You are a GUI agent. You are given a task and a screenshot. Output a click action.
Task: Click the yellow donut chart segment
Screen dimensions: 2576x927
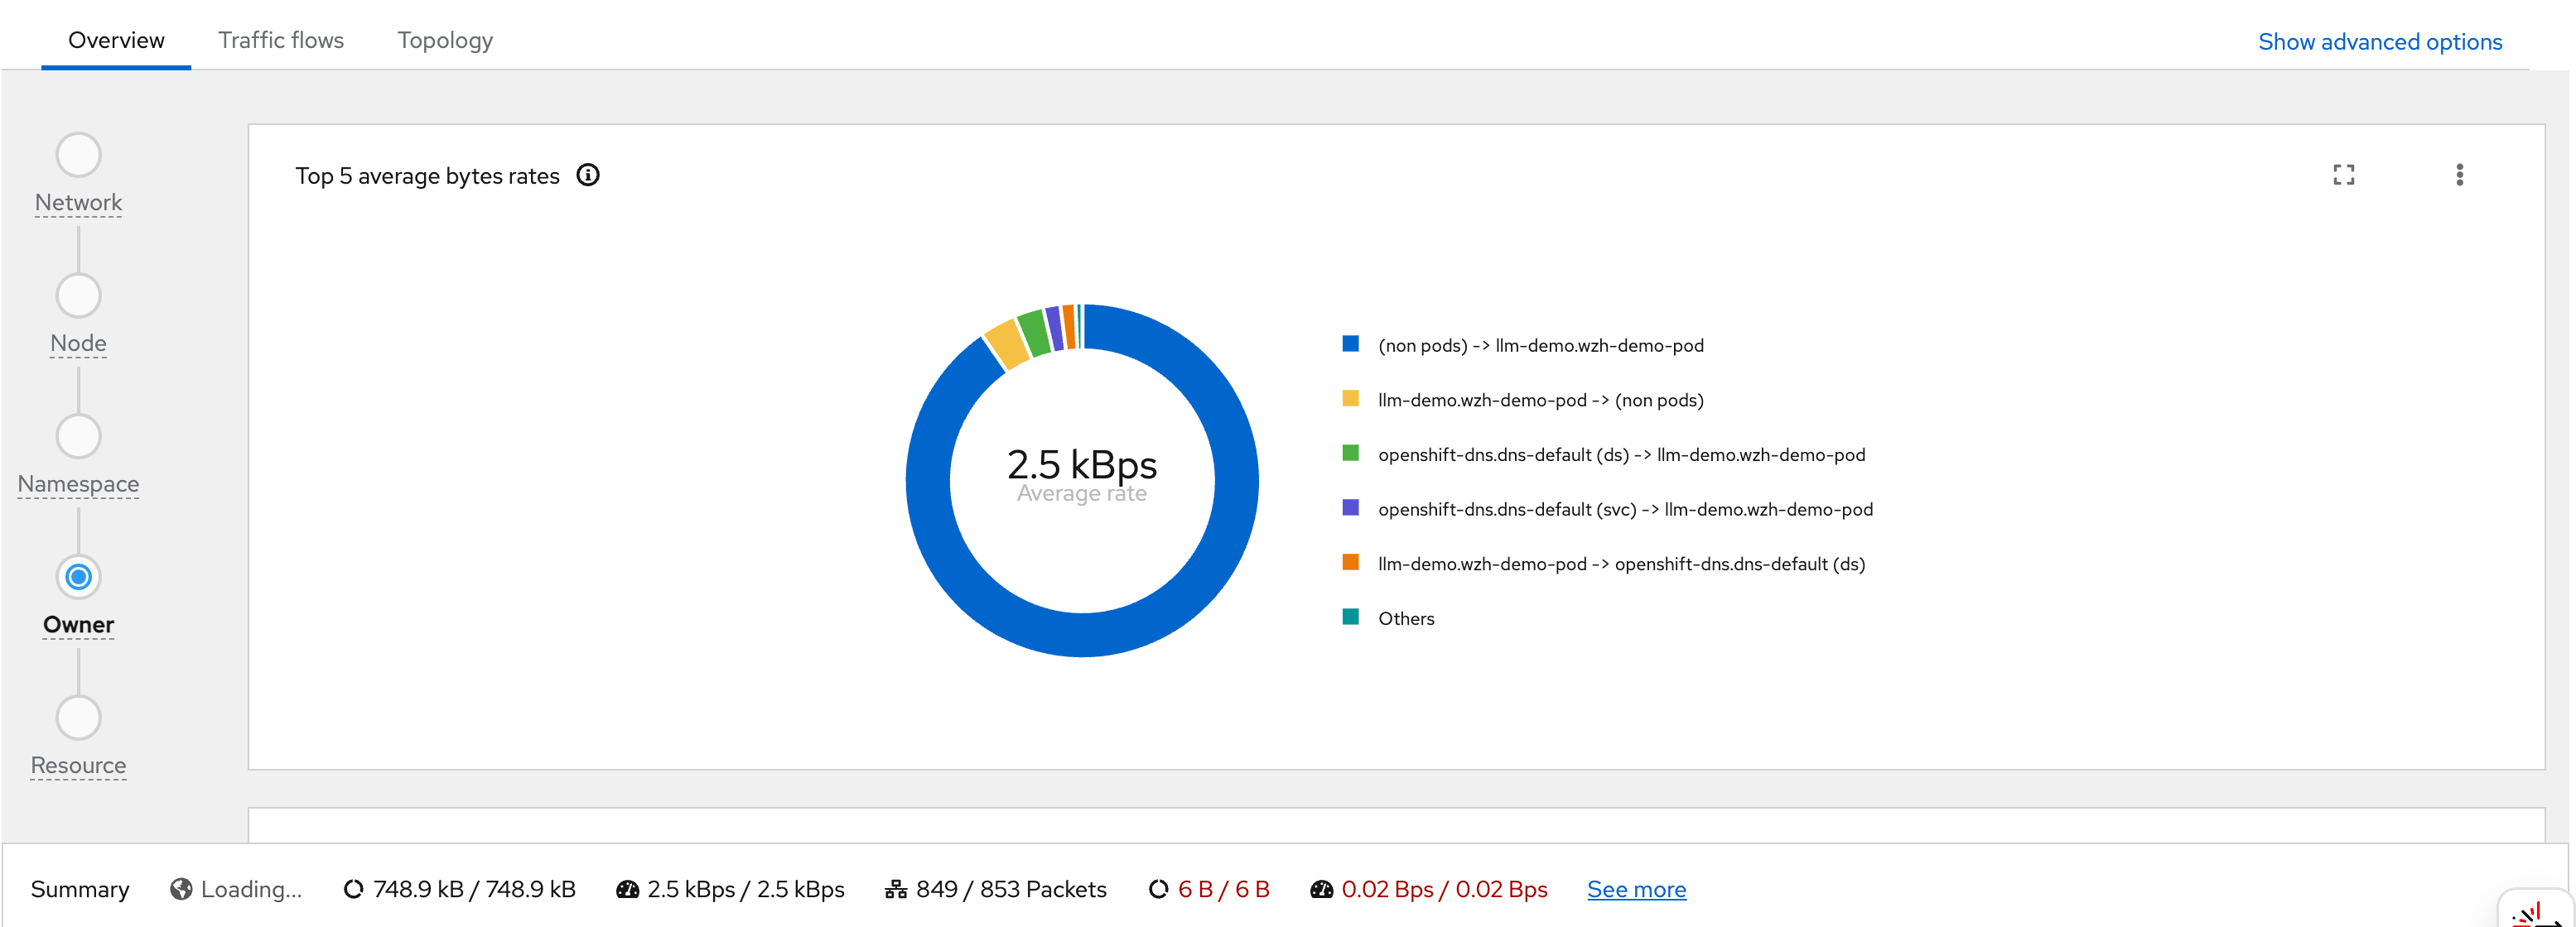pyautogui.click(x=1006, y=344)
